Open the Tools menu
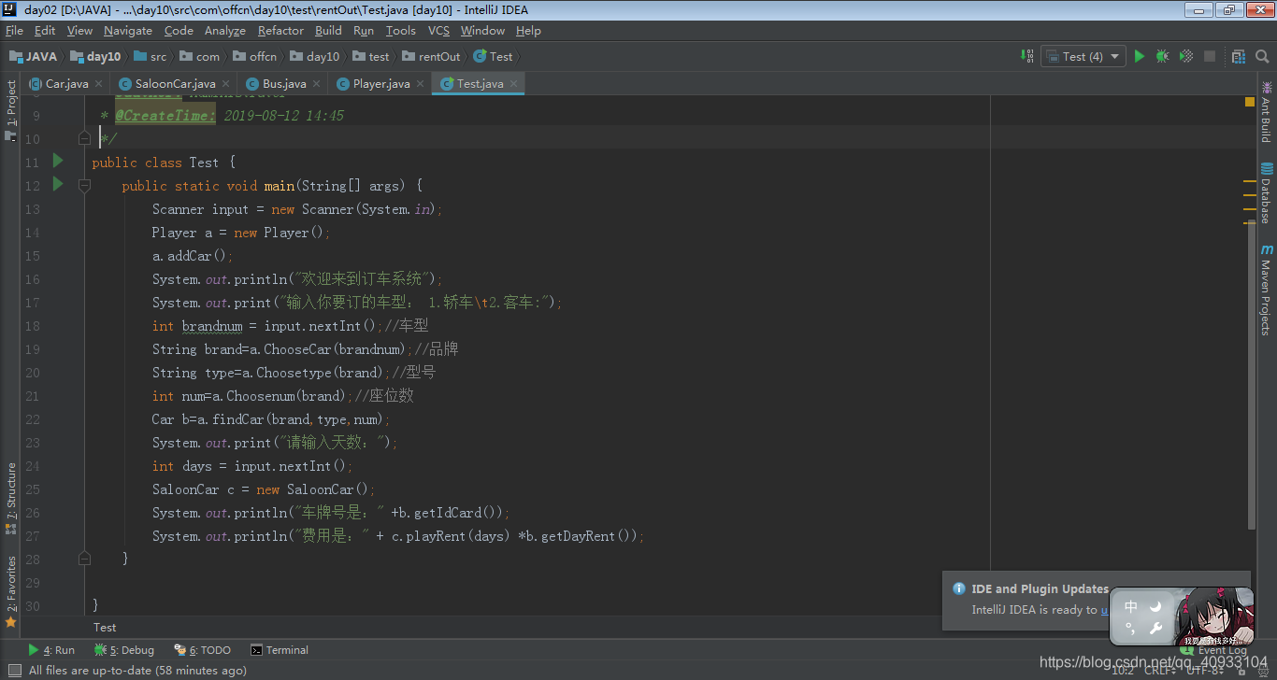The width and height of the screenshot is (1277, 680). (x=401, y=31)
